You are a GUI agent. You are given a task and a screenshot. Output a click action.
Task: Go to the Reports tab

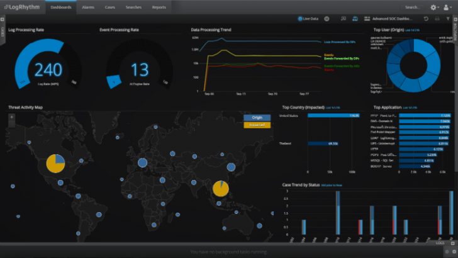[159, 8]
